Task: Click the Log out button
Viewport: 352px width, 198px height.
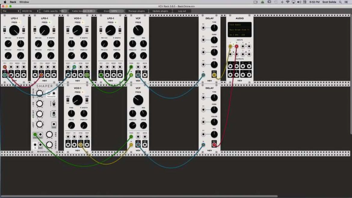Action: click(x=182, y=11)
